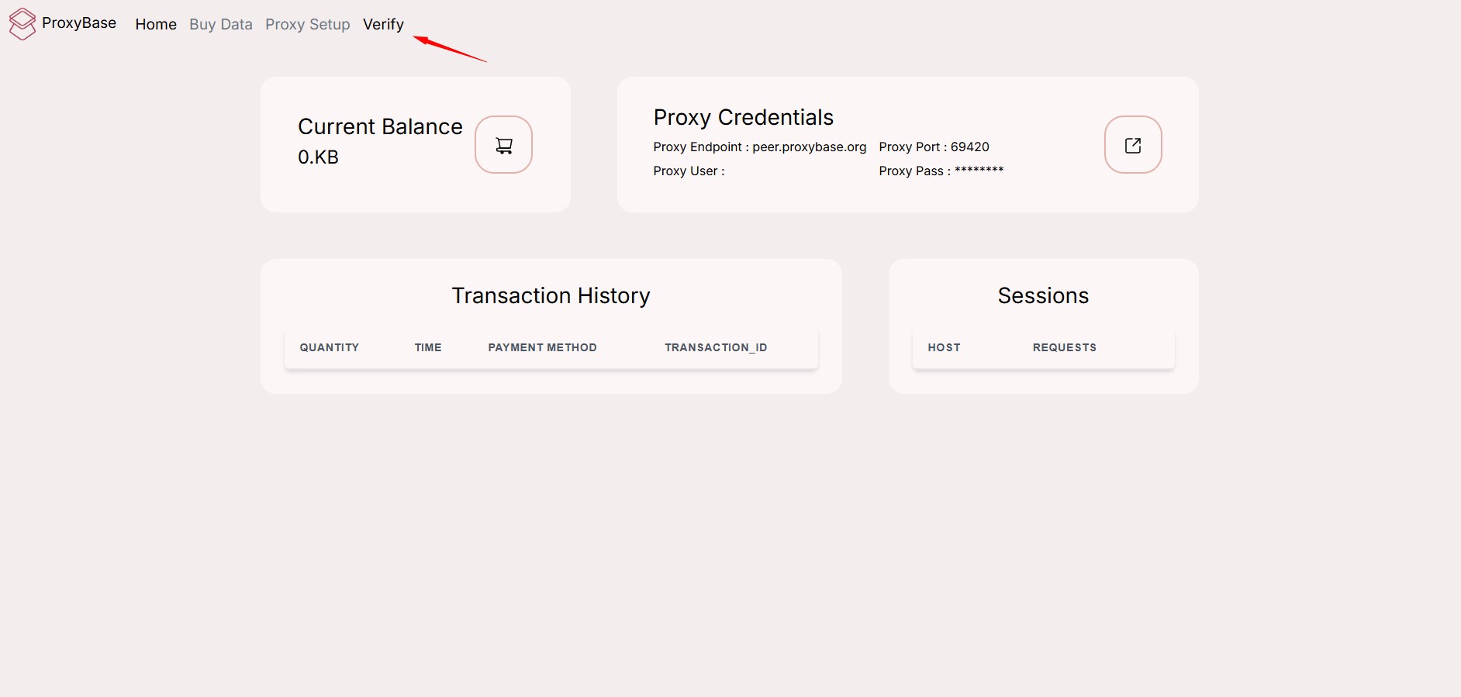Click the TIME column header

tap(428, 347)
